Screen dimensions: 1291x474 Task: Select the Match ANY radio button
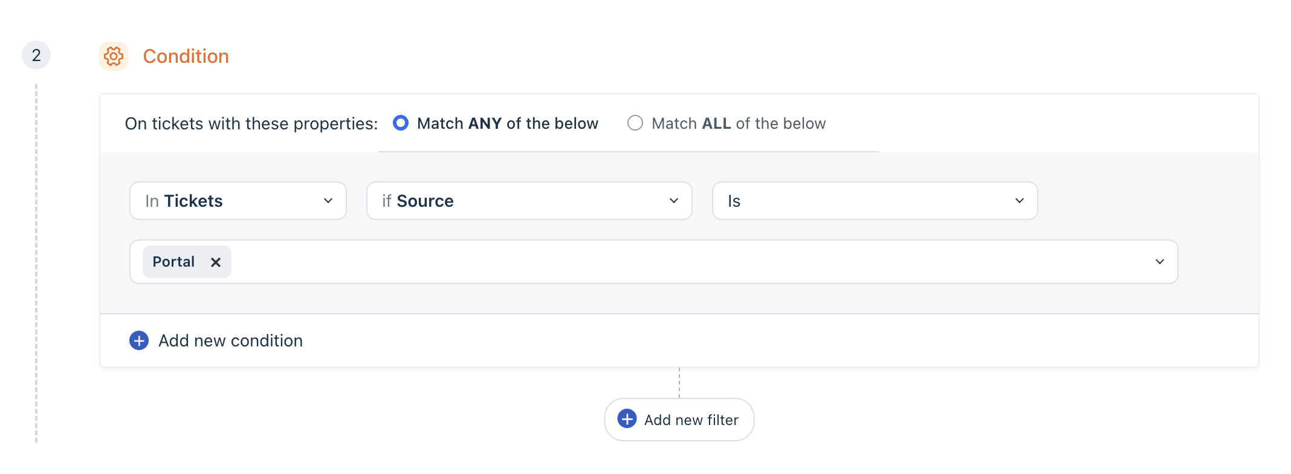click(401, 123)
